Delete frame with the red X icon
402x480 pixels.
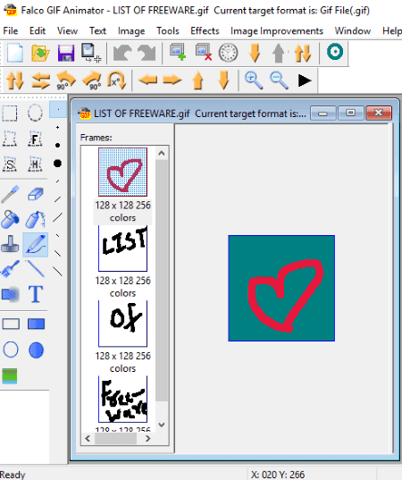[204, 52]
